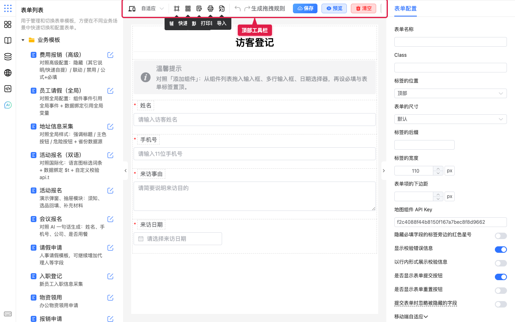This screenshot has height=322, width=515.
Task: Open the database sidebar icon
Action: click(8, 57)
